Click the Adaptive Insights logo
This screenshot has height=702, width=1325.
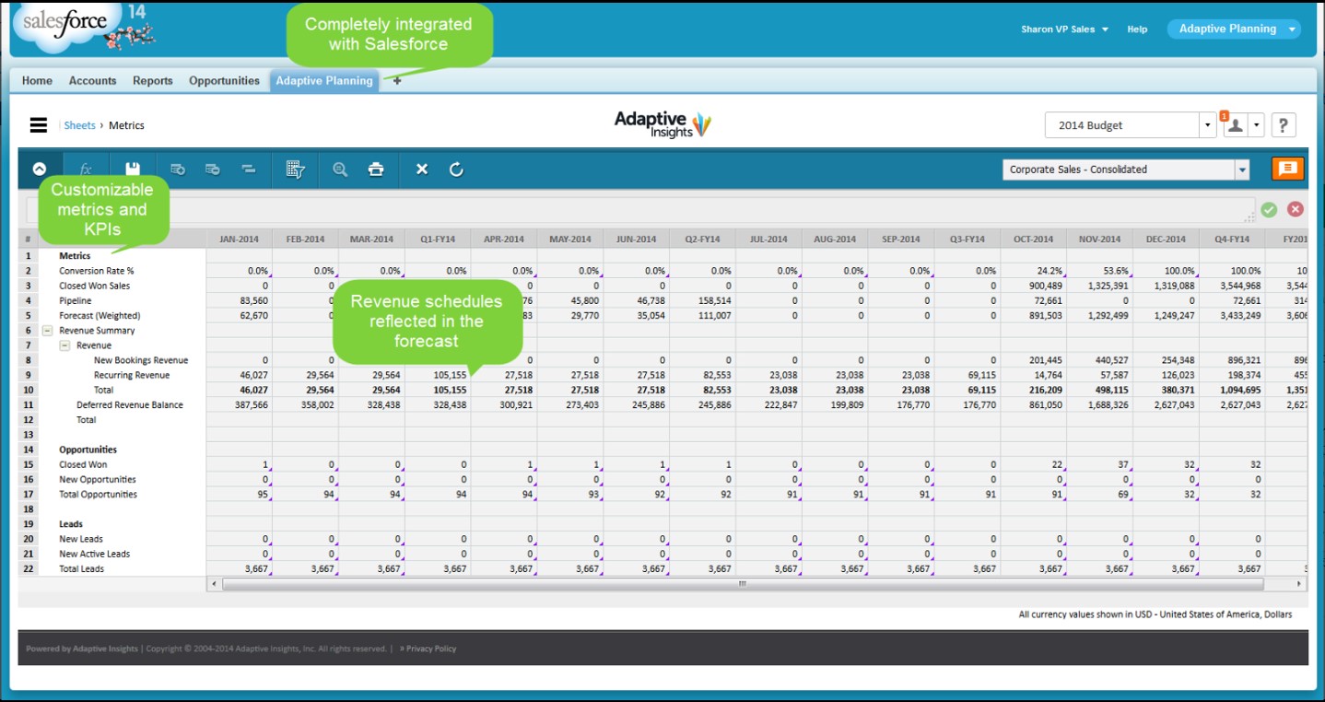pos(662,124)
